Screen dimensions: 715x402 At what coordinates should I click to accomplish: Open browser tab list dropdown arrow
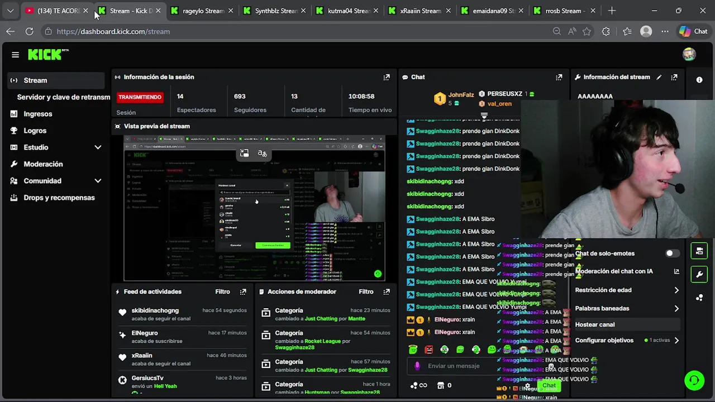coord(10,11)
